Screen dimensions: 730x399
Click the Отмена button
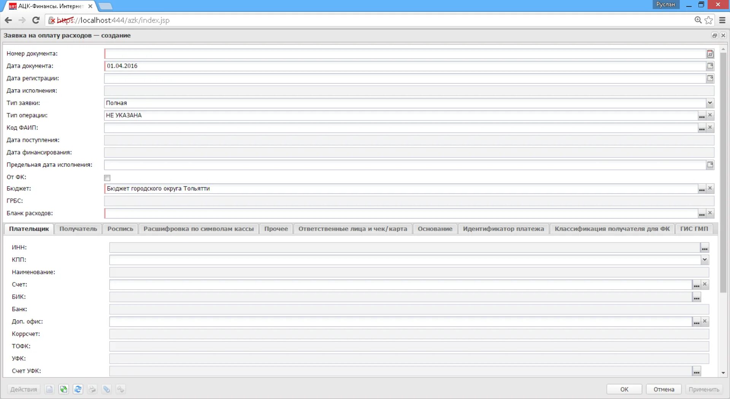[x=664, y=389]
